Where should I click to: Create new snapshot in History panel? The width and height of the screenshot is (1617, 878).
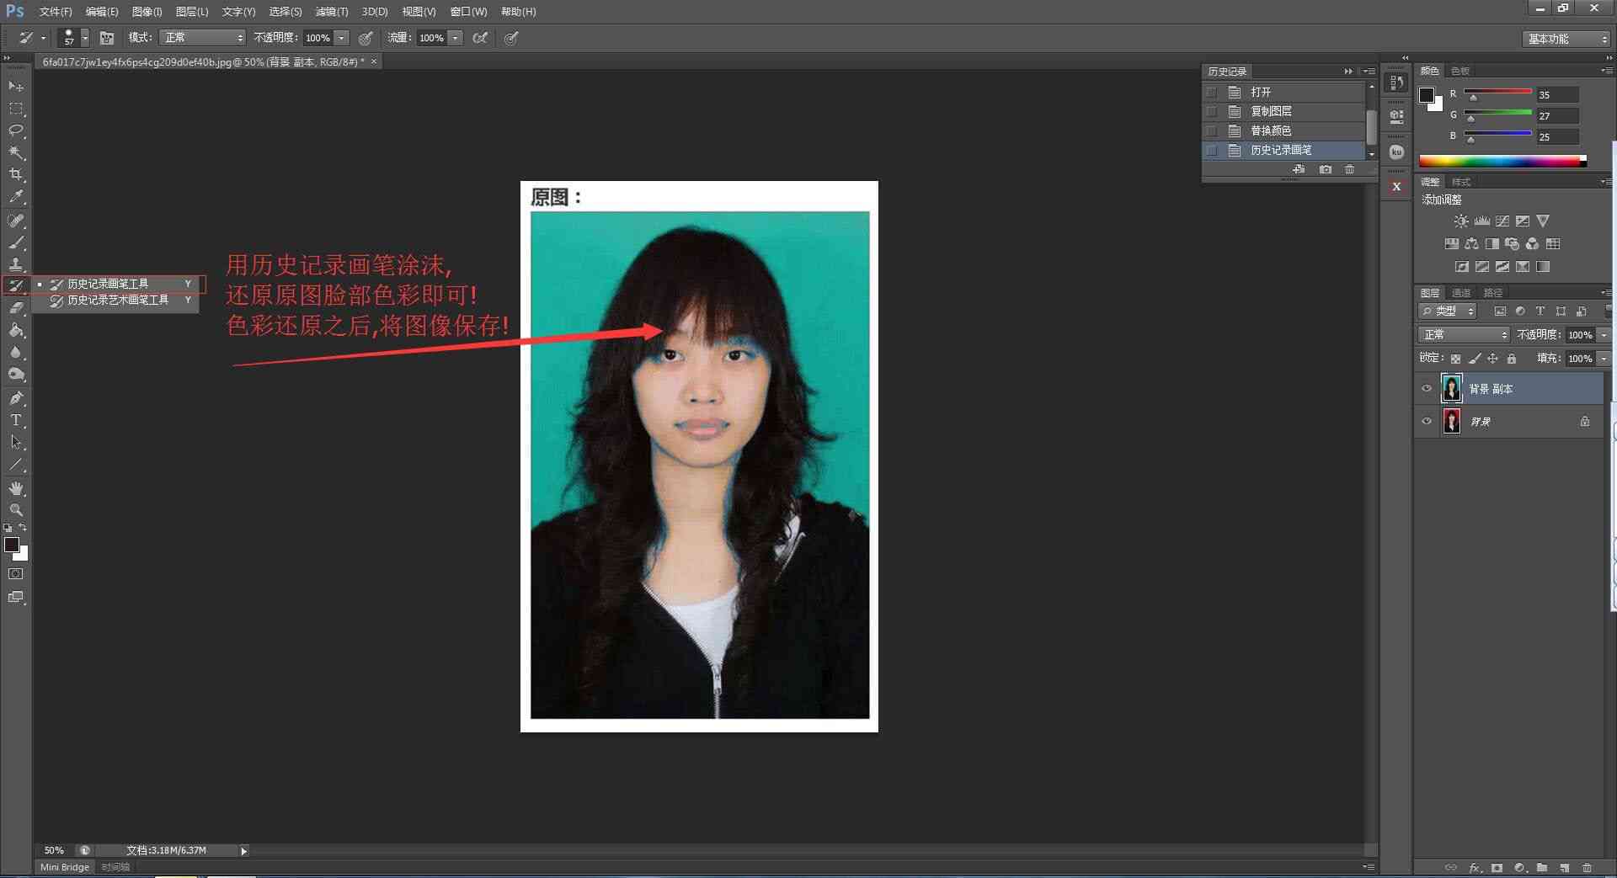(1326, 169)
